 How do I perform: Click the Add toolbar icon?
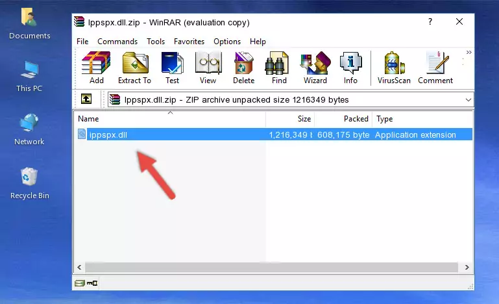click(x=96, y=68)
